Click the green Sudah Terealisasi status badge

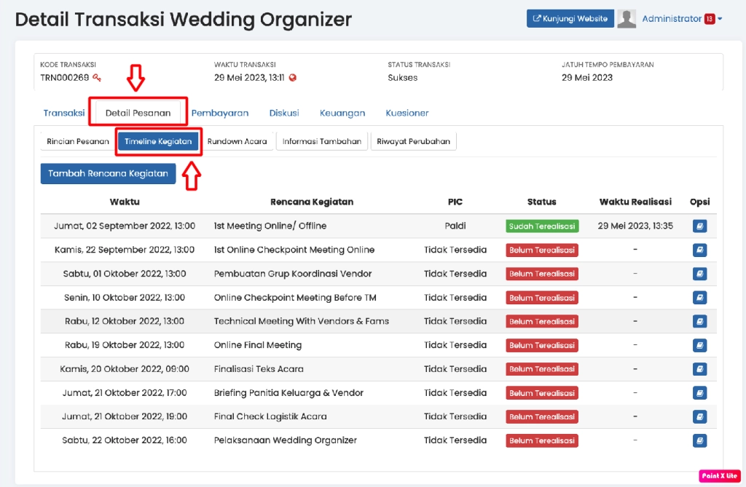[x=542, y=226]
